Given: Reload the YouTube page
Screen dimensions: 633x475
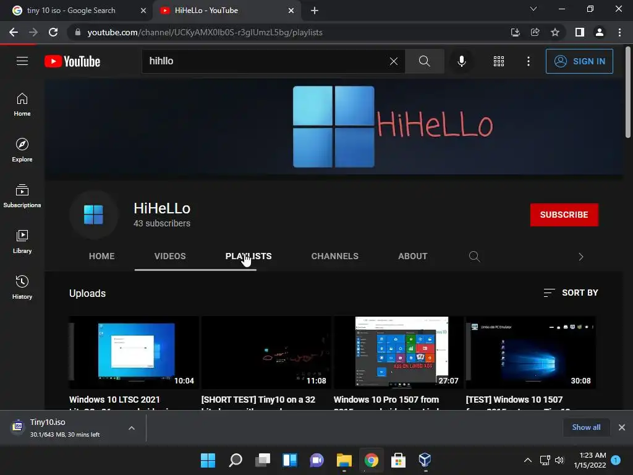Looking at the screenshot, I should click(53, 32).
